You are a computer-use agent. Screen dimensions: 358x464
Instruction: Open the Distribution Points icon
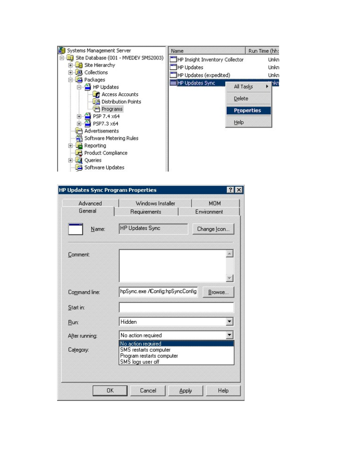tap(96, 102)
